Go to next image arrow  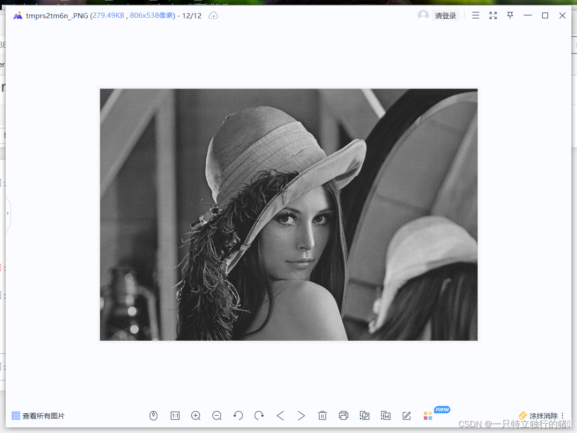[x=301, y=416]
